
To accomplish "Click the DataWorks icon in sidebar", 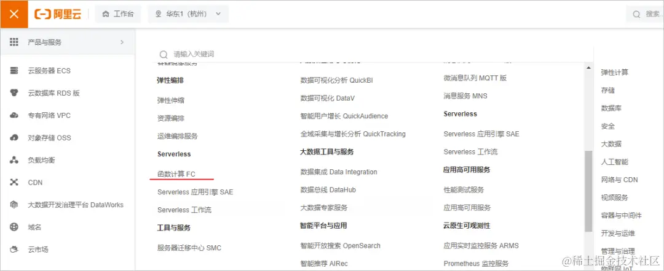I will (14, 205).
